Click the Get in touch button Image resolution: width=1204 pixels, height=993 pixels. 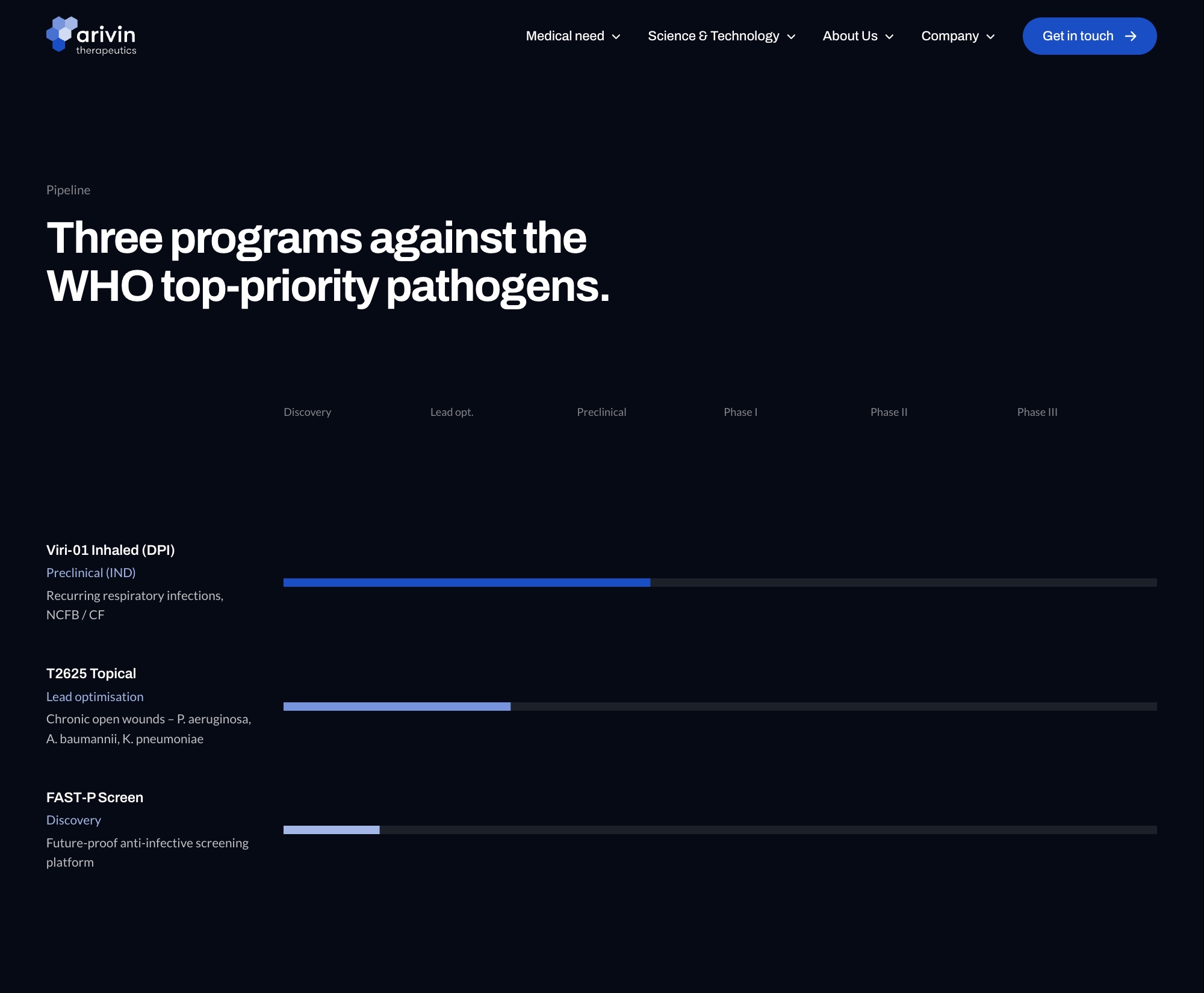click(x=1089, y=36)
